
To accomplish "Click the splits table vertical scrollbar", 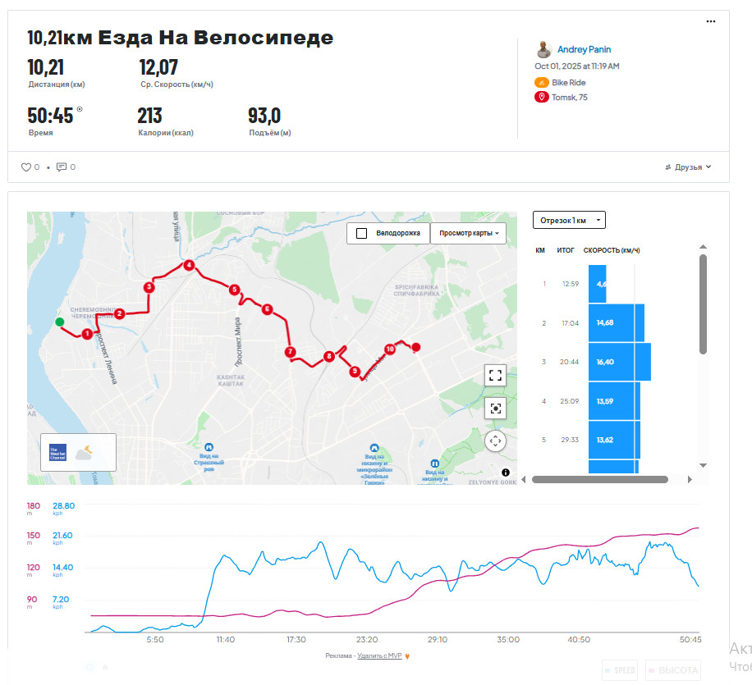I will point(703,304).
